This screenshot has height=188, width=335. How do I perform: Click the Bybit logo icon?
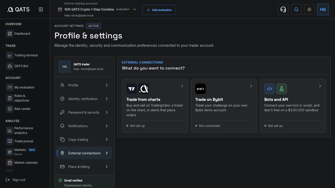coord(200,89)
